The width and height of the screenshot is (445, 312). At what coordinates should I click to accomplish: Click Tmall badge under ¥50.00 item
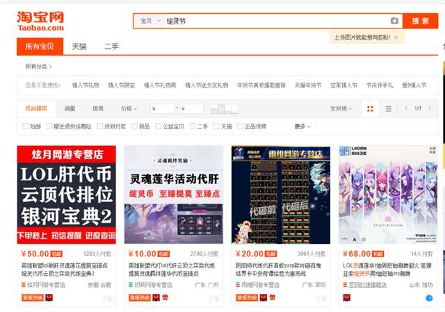pos(49,297)
